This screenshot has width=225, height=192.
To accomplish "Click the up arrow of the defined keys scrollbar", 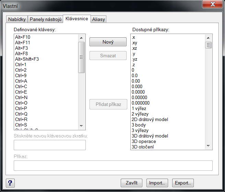I will coord(81,38).
